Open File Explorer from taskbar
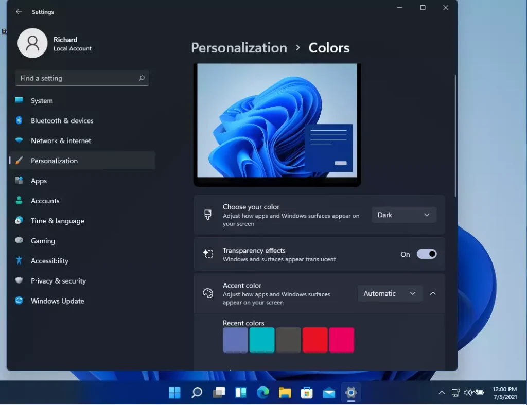 pos(285,392)
